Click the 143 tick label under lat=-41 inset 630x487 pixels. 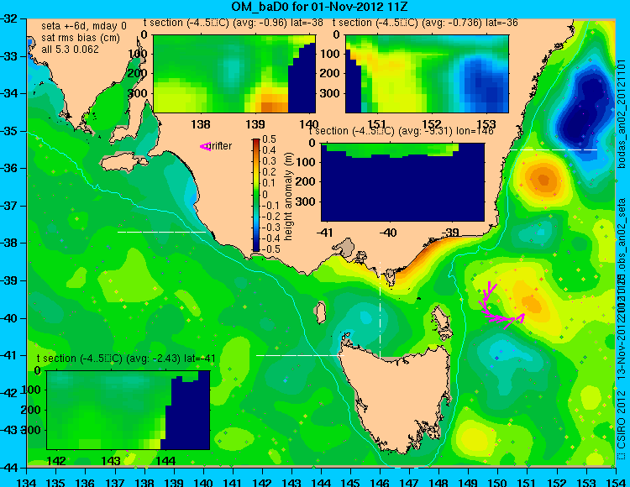[111, 460]
